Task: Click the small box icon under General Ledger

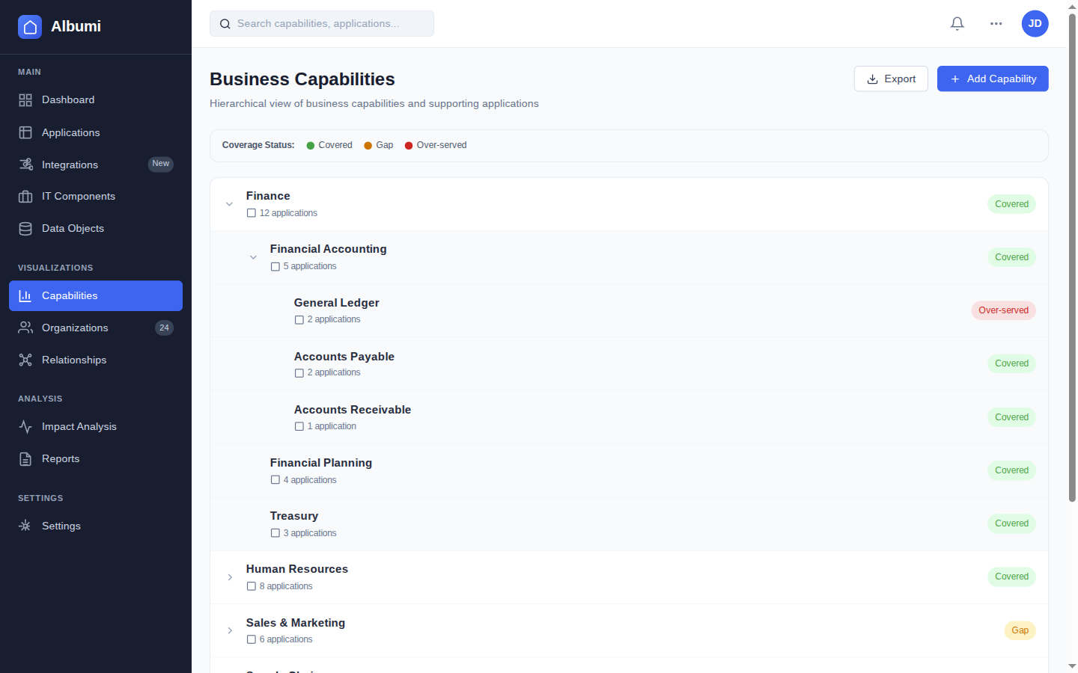Action: tap(299, 320)
